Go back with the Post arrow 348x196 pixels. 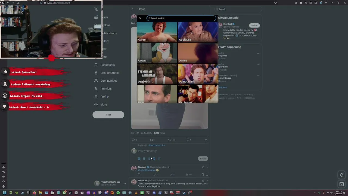[132, 9]
